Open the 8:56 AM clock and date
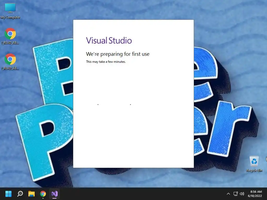267x200 pixels. coord(255,194)
